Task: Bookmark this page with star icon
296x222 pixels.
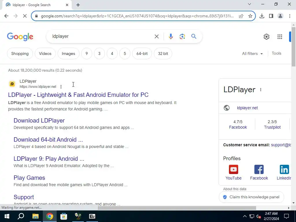Action: pyautogui.click(x=250, y=16)
